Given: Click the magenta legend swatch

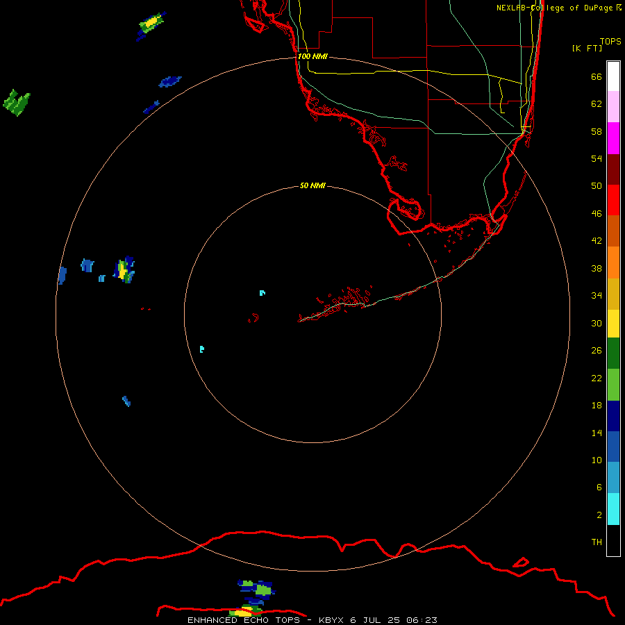Looking at the screenshot, I should pos(613,138).
